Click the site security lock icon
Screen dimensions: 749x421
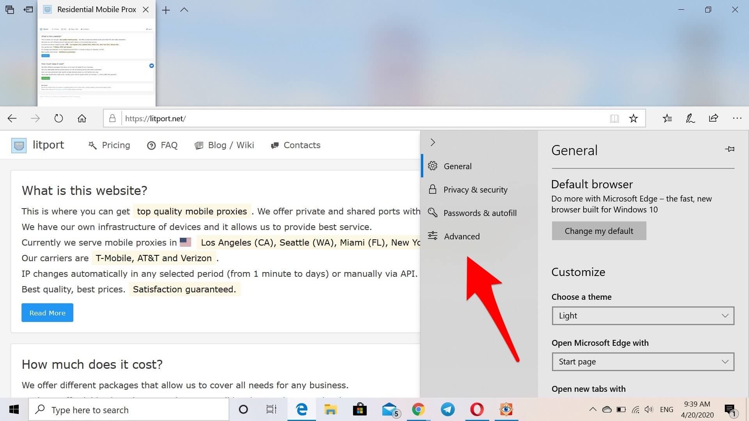click(x=112, y=118)
